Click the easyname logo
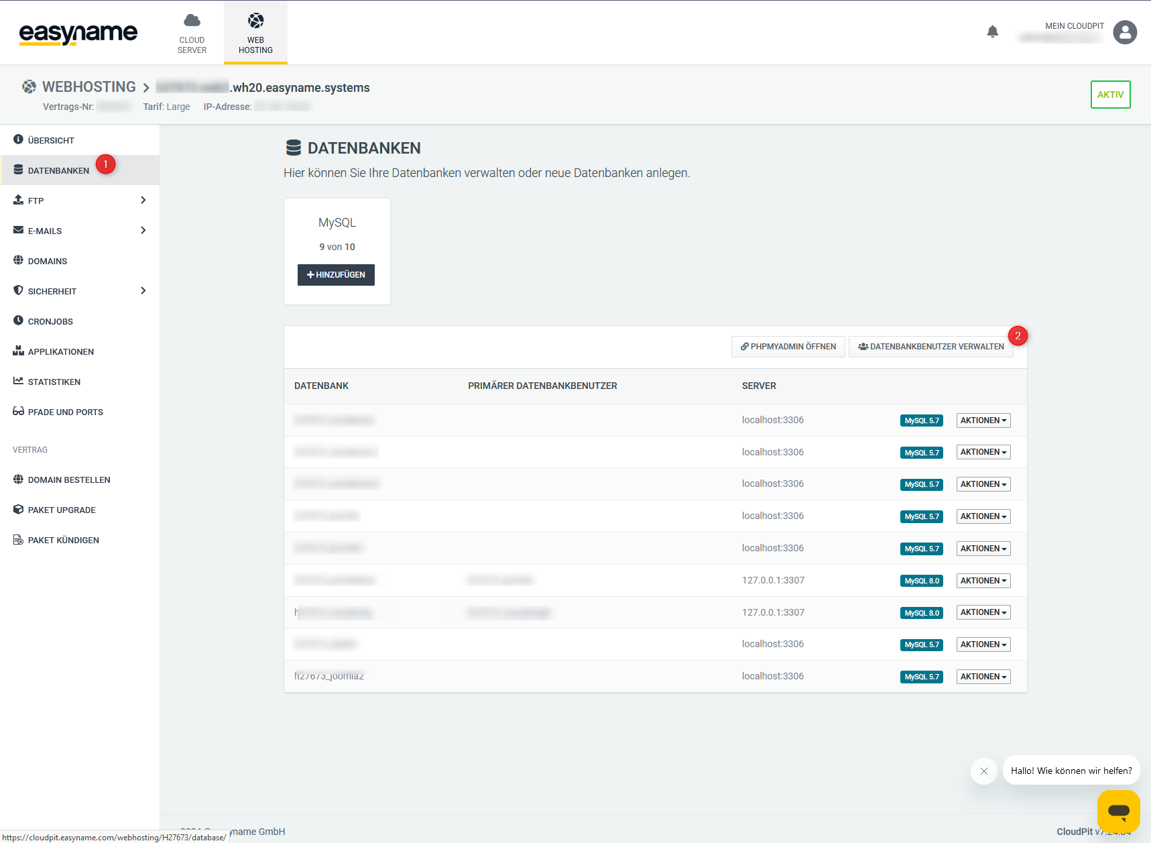 pos(78,33)
